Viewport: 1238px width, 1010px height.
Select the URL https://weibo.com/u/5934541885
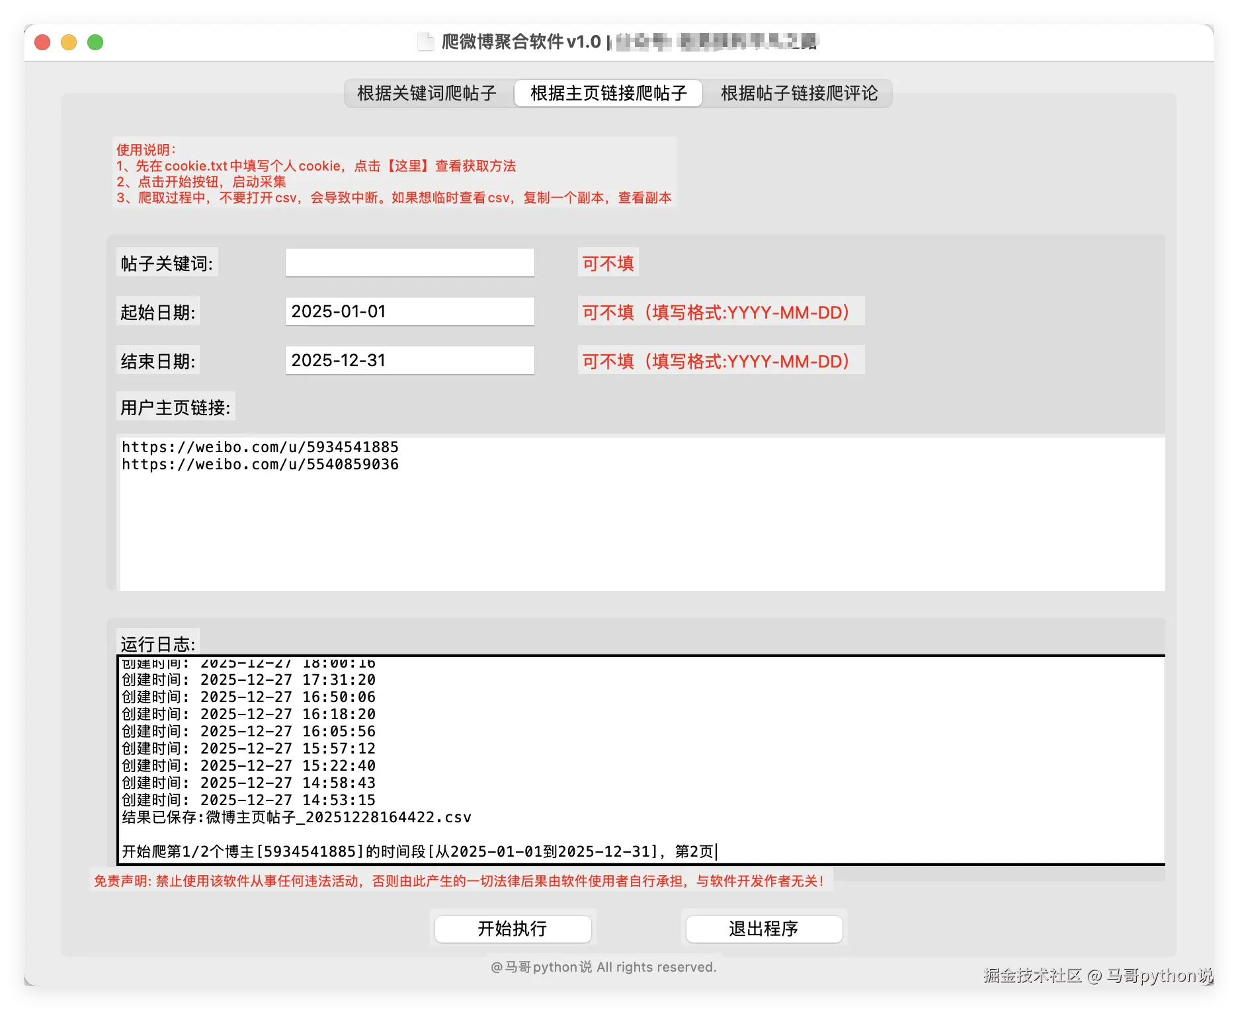click(259, 447)
